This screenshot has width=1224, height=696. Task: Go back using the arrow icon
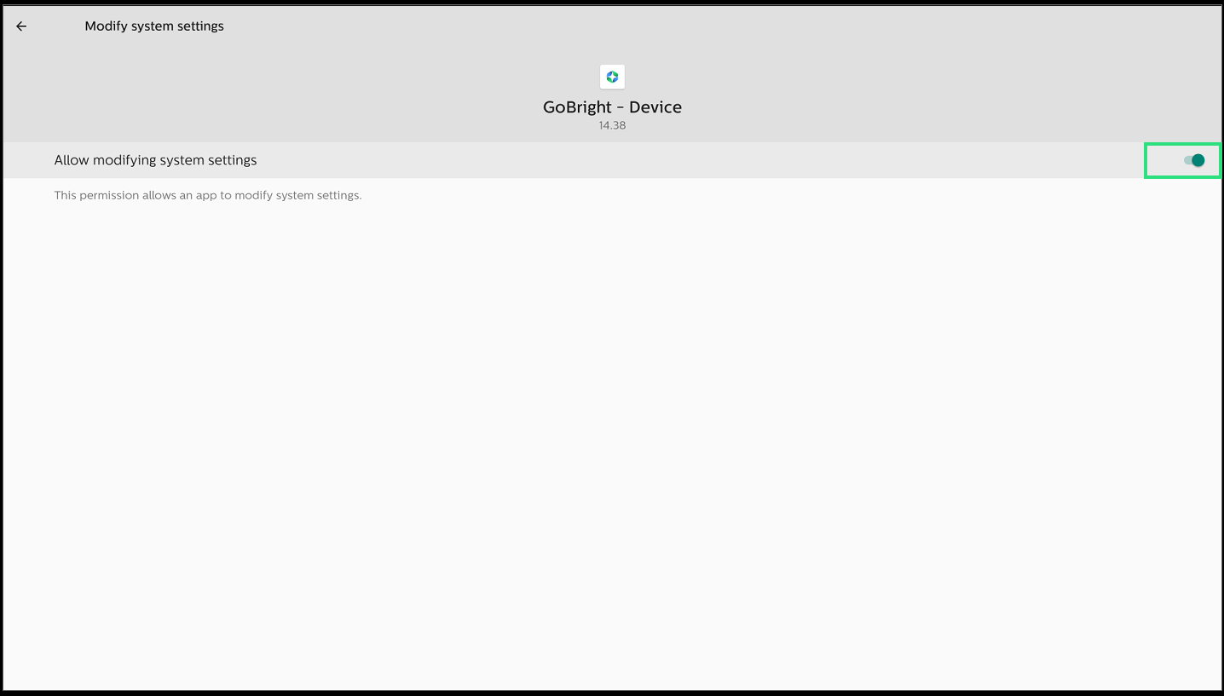point(21,26)
